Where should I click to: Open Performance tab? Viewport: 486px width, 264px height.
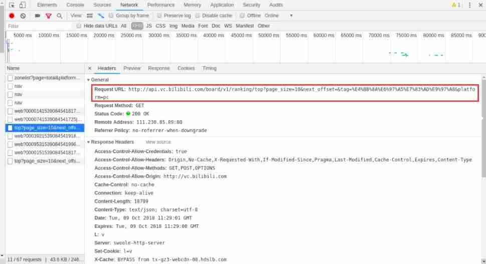tap(161, 5)
